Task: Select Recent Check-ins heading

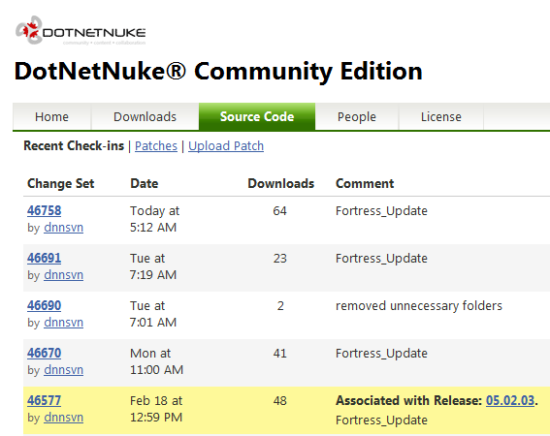Action: point(74,145)
